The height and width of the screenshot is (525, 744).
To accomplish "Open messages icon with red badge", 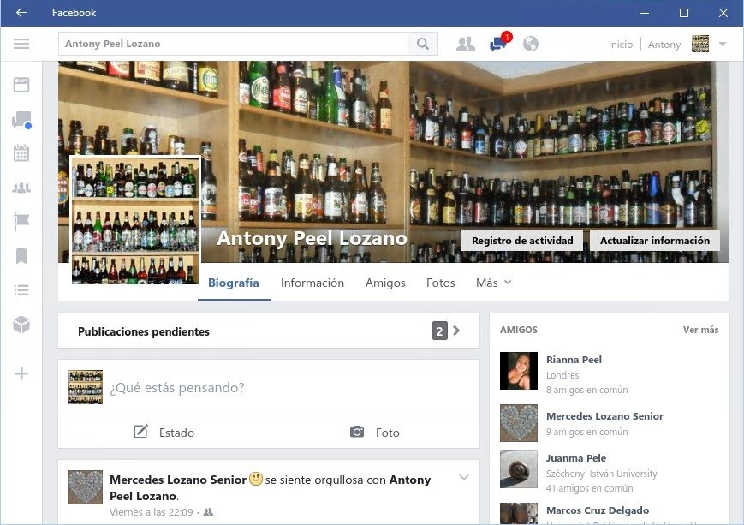I will point(500,43).
